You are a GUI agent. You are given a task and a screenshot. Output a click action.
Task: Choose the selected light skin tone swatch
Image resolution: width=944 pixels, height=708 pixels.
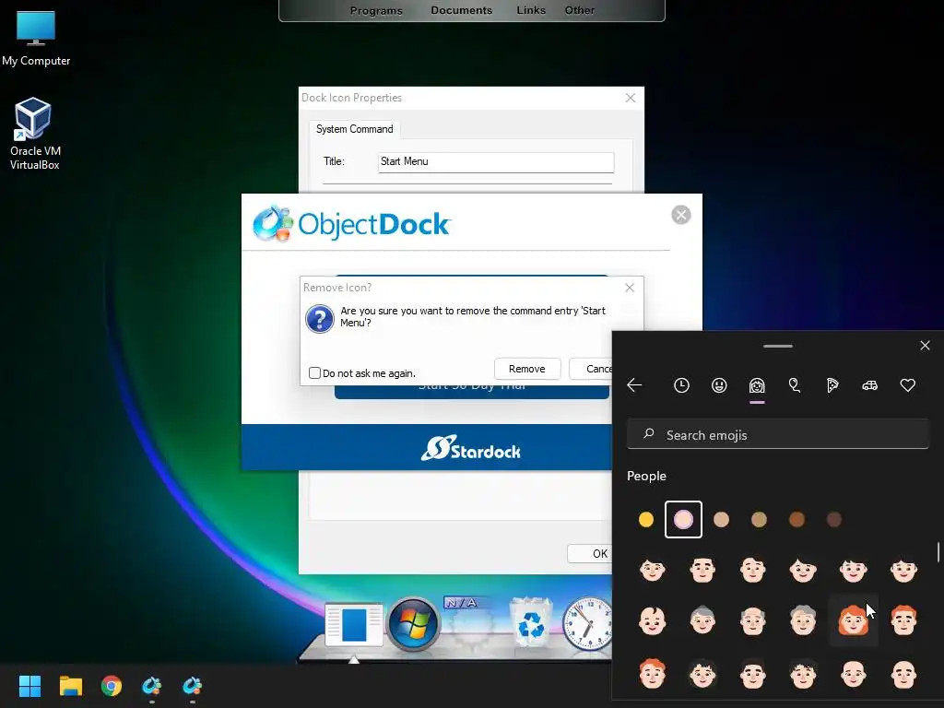point(683,520)
